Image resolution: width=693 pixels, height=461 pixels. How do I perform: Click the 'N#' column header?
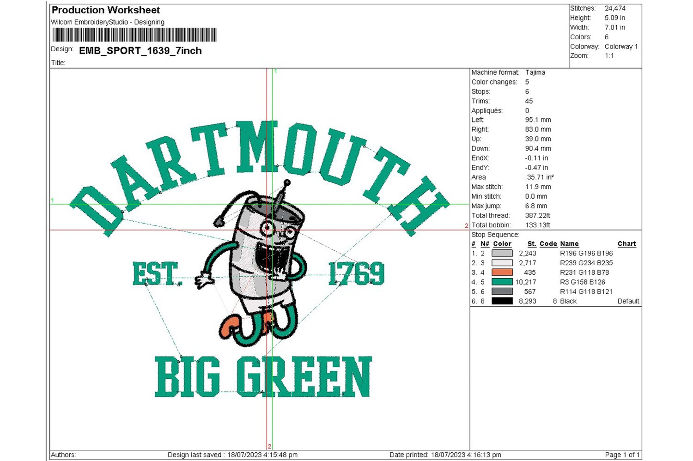(485, 244)
